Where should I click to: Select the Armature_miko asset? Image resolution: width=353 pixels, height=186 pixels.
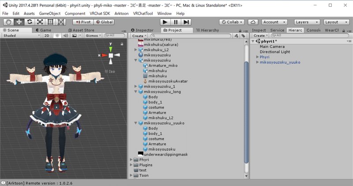click(162, 65)
